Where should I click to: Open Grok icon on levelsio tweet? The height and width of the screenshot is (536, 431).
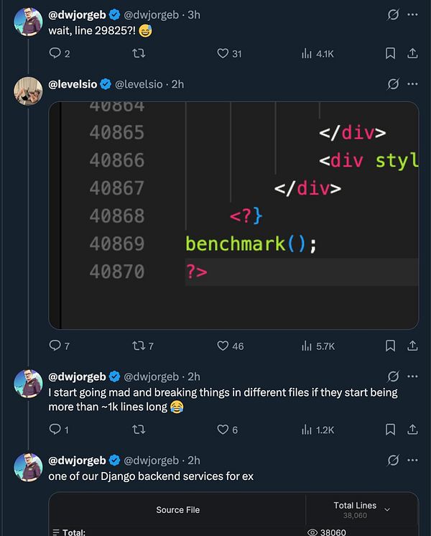[x=393, y=84]
